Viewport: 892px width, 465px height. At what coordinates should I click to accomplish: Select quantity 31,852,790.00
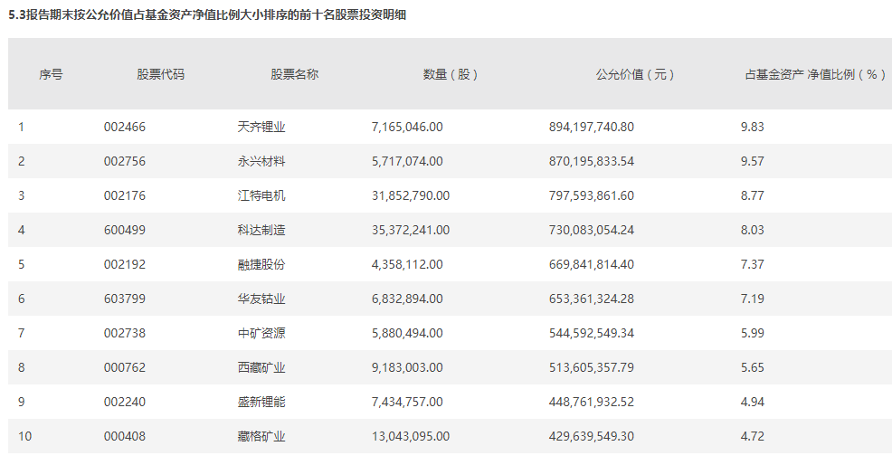pyautogui.click(x=411, y=195)
